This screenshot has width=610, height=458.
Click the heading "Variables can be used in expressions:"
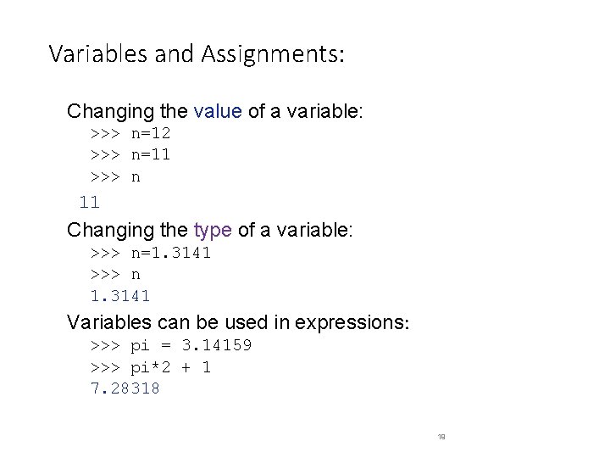pyautogui.click(x=238, y=322)
